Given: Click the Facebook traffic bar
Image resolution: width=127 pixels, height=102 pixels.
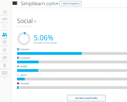Looking at the screenshot, I should coord(72,62).
